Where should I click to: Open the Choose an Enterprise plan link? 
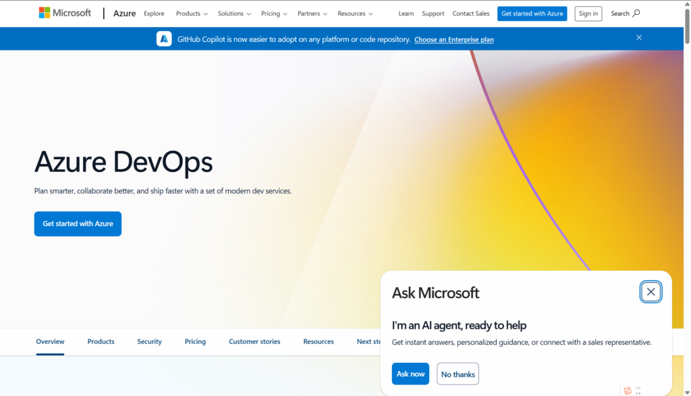pyautogui.click(x=453, y=40)
